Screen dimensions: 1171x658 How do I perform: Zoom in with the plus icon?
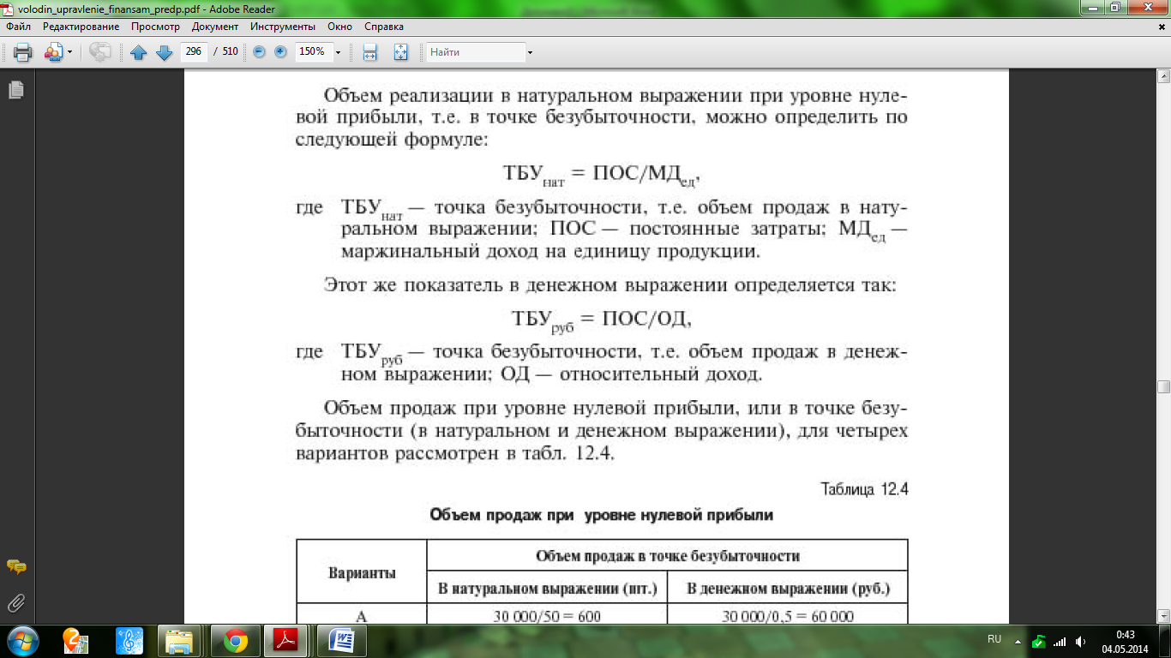[x=280, y=52]
